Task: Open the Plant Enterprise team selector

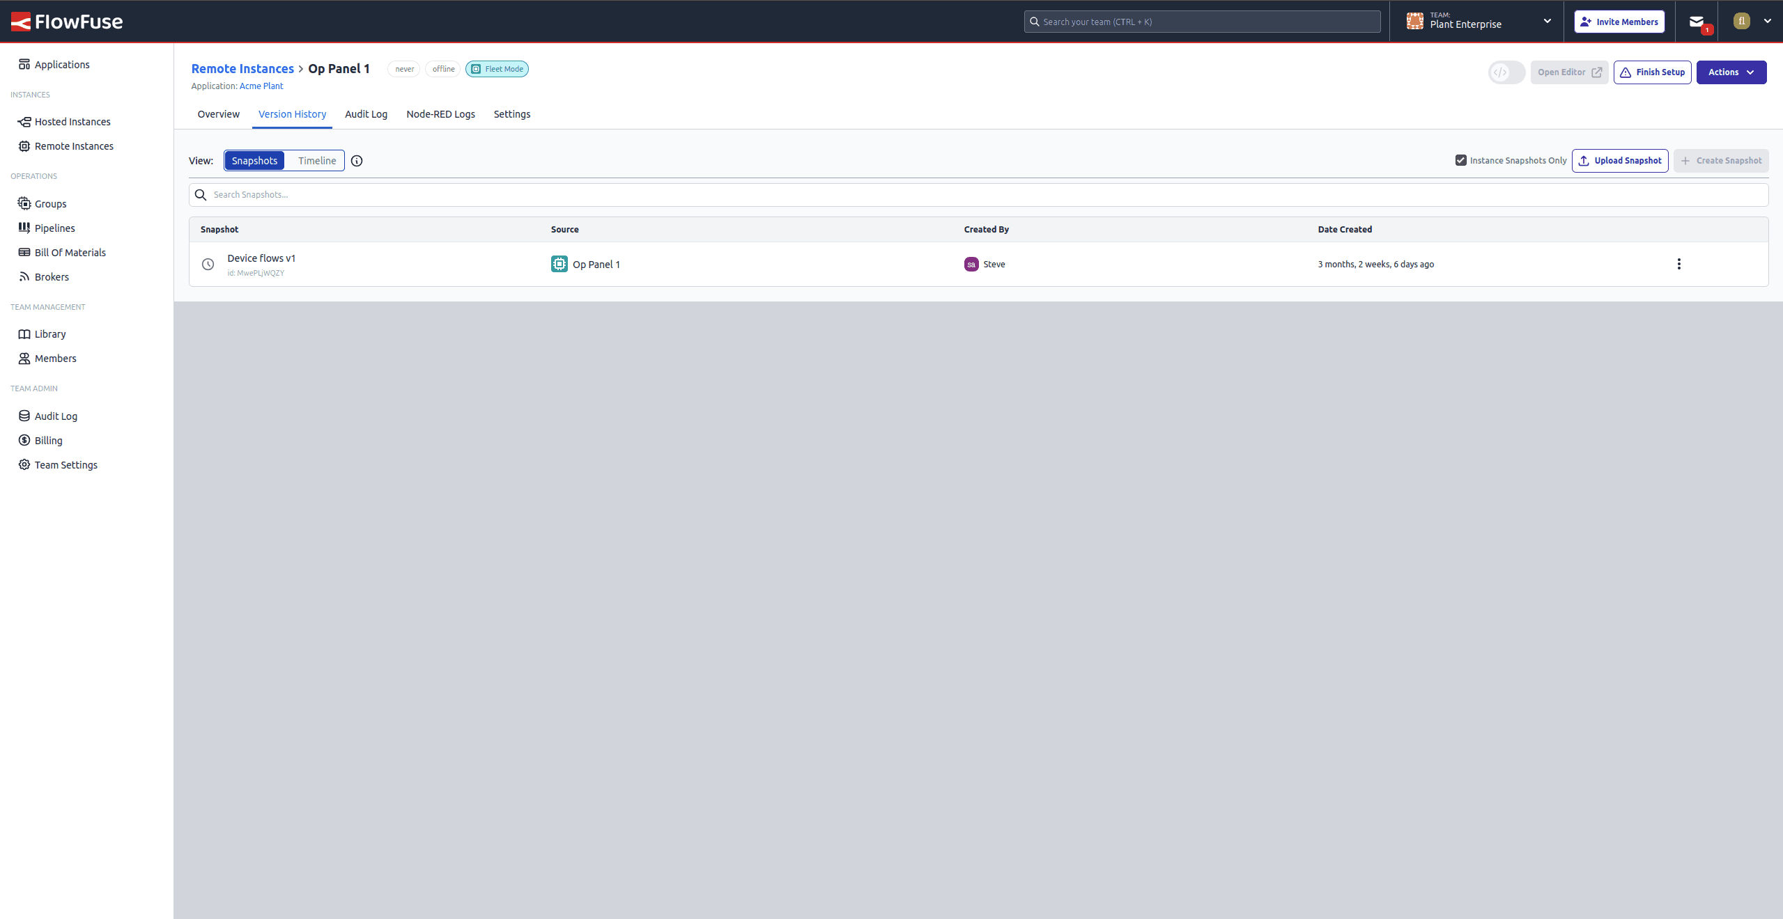Action: click(x=1478, y=22)
